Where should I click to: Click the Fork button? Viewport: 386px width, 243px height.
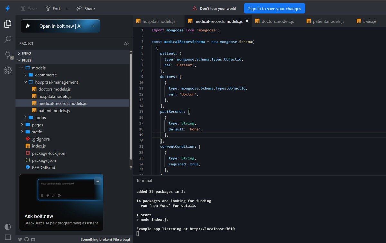53,8
